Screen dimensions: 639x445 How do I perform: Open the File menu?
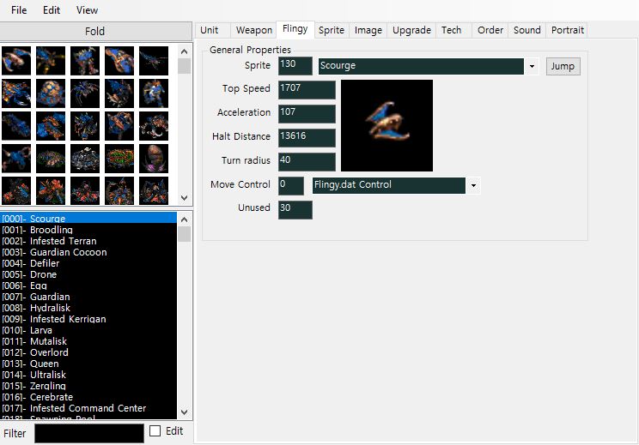pyautogui.click(x=19, y=10)
